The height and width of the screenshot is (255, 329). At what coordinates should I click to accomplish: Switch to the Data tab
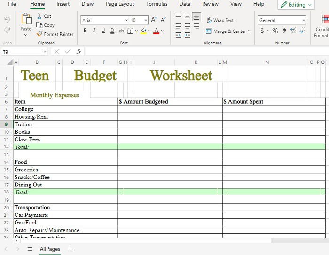[x=185, y=4]
